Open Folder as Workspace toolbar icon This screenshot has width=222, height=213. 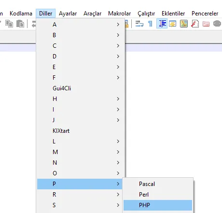[x=206, y=24]
